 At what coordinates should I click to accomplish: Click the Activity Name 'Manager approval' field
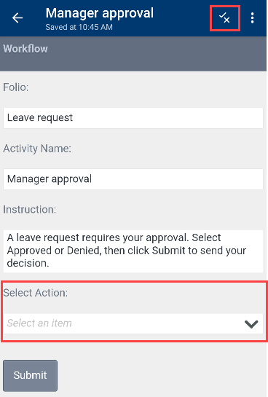click(x=133, y=179)
